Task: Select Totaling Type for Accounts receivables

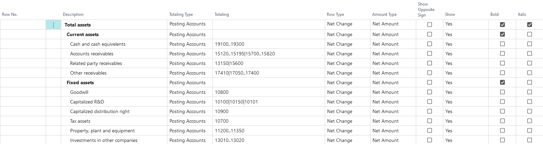Action: [187, 54]
